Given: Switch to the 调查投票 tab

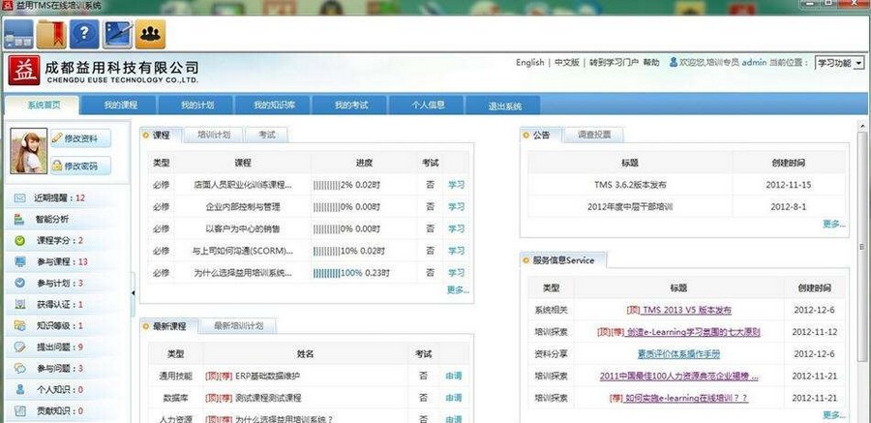Looking at the screenshot, I should [x=593, y=135].
